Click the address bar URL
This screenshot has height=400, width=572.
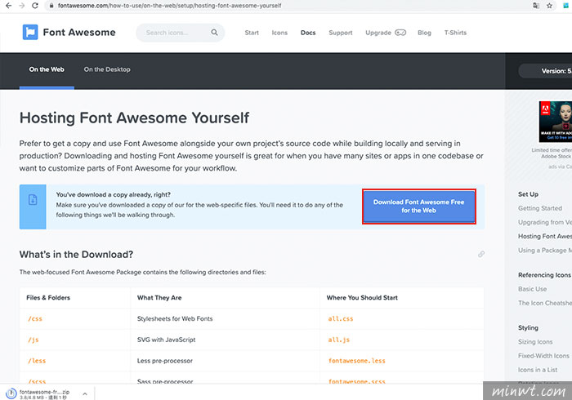click(170, 6)
